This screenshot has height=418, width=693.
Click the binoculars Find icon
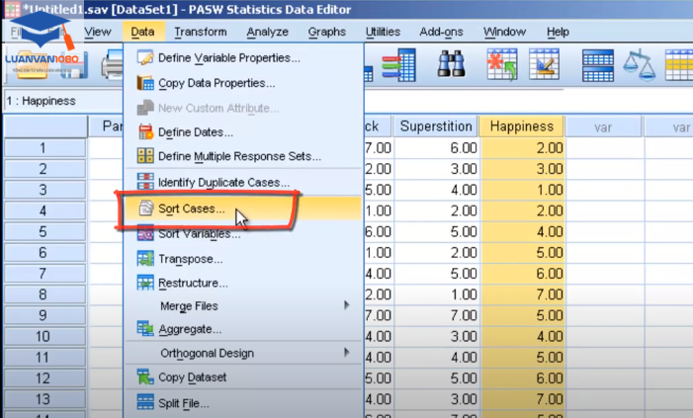(451, 64)
